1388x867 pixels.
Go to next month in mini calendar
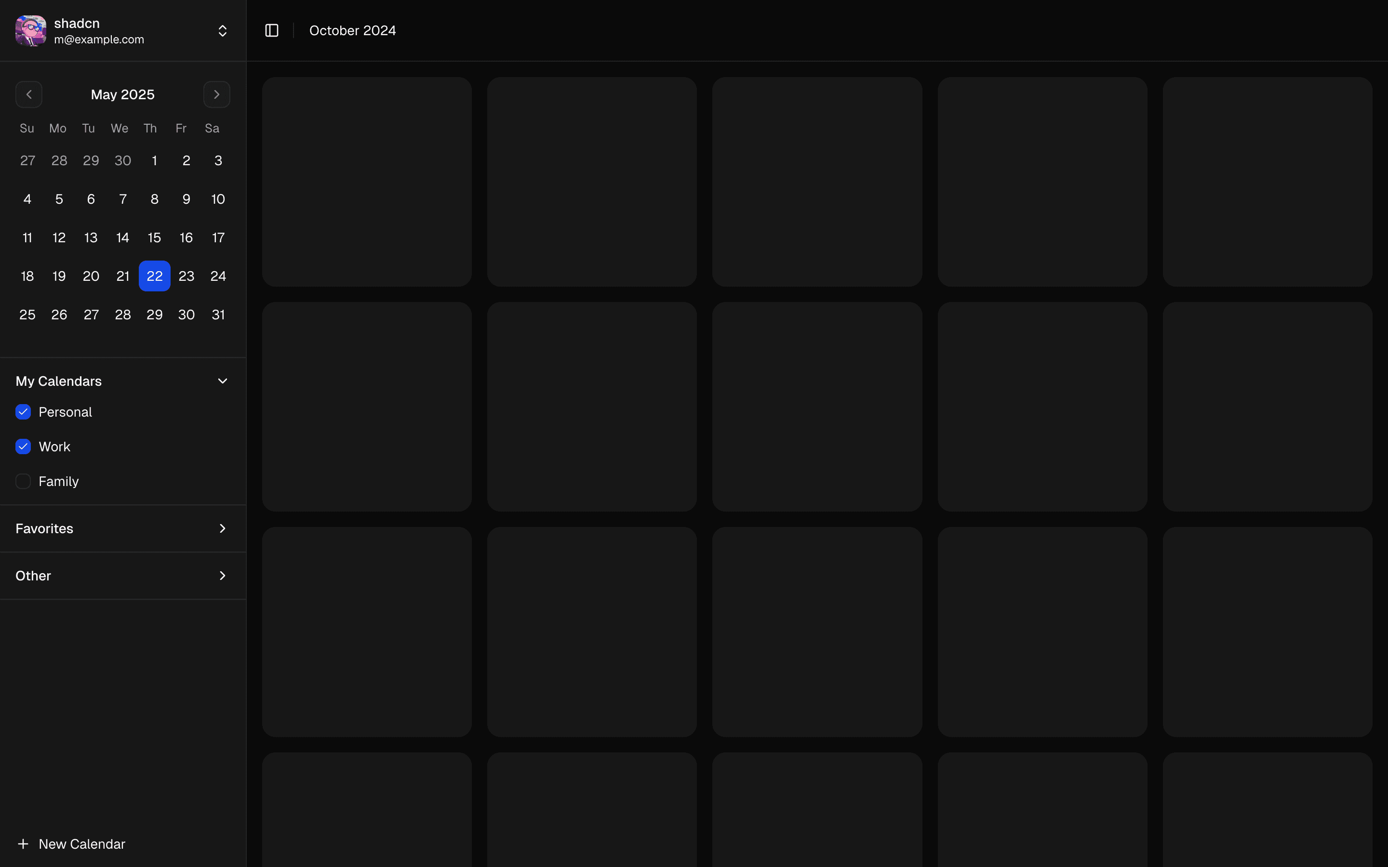tap(216, 94)
